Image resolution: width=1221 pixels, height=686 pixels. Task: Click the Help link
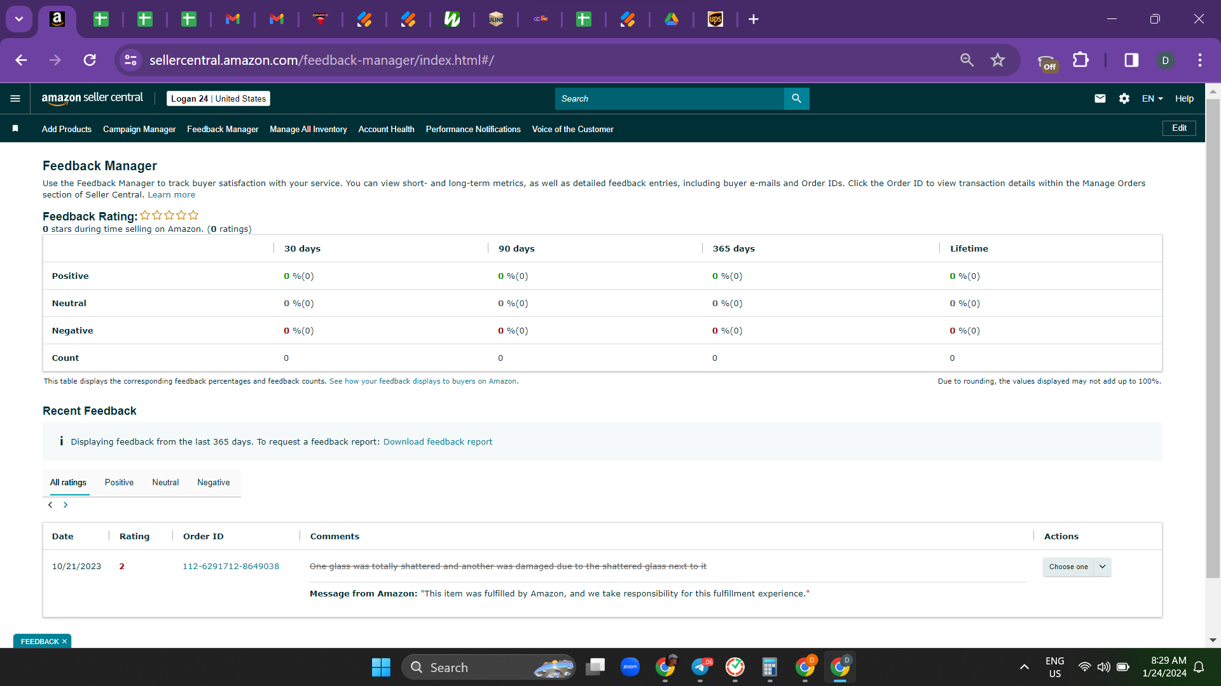pos(1184,98)
